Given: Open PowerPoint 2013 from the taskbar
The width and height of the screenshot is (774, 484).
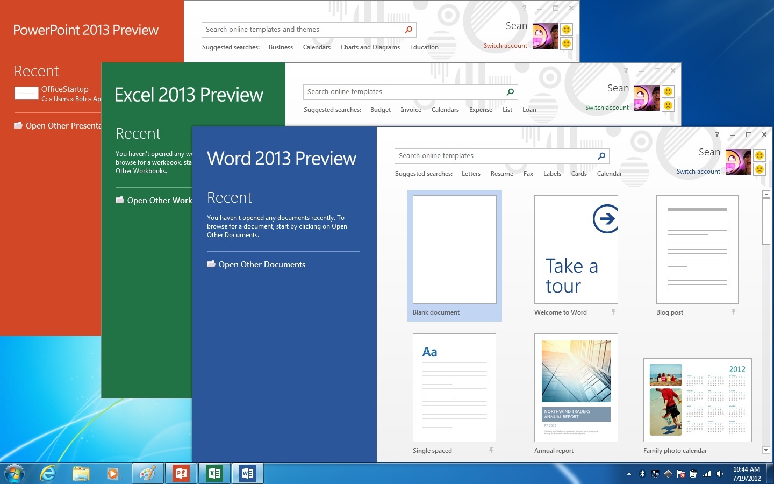Looking at the screenshot, I should [x=181, y=473].
